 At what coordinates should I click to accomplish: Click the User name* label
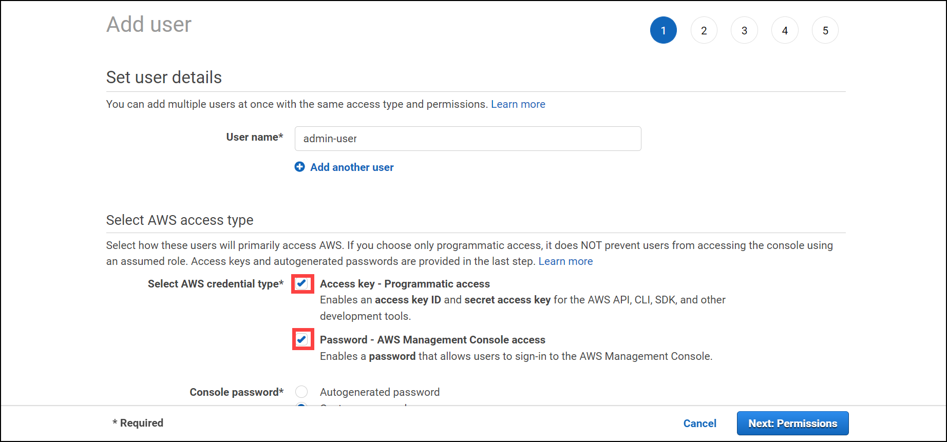coord(255,137)
